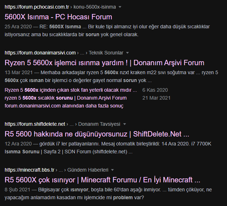This screenshot has width=227, height=206.
Task: Click bold 'problem' word in Minecraft snippet
Action: [123, 198]
